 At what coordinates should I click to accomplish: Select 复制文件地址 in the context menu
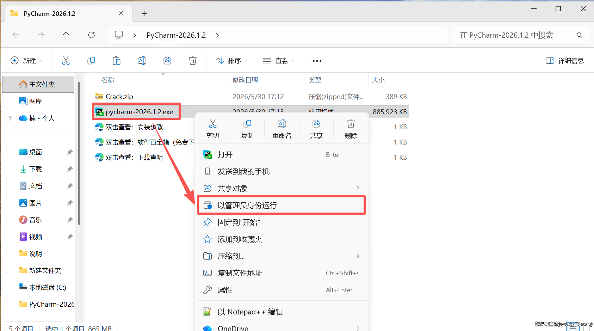[282, 273]
